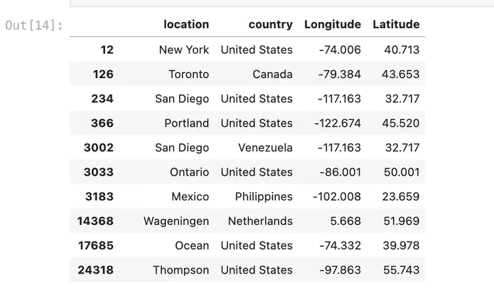Click the Ontario location cell
494x288 pixels.
[x=189, y=172]
